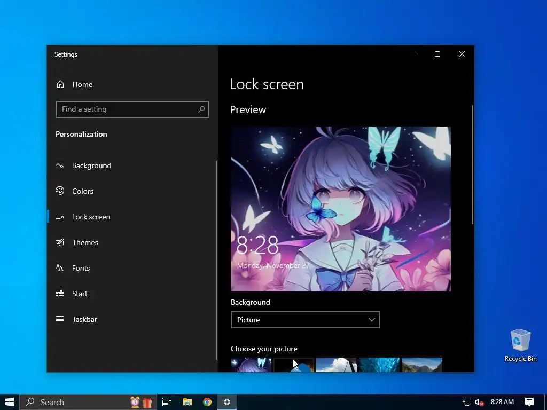Choose the mountain landscape picture thumbnail
The width and height of the screenshot is (547, 410).
click(422, 365)
